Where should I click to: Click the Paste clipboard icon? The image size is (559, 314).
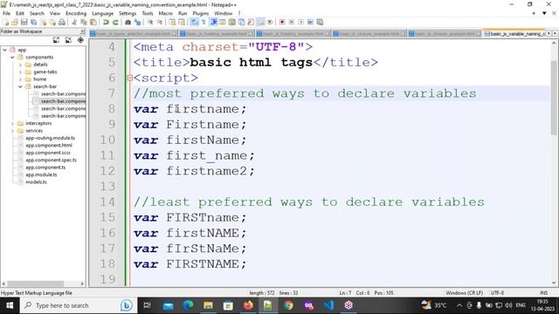click(93, 22)
